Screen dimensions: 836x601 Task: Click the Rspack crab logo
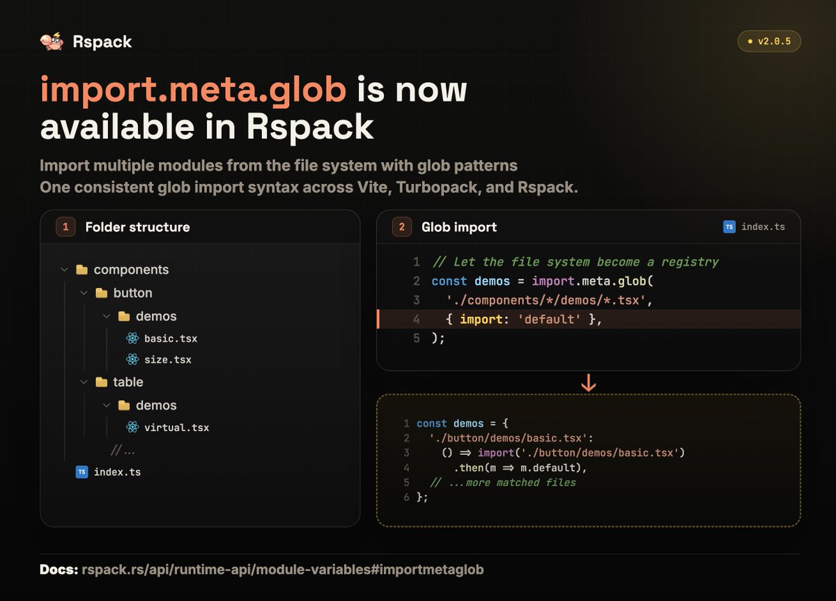[52, 42]
